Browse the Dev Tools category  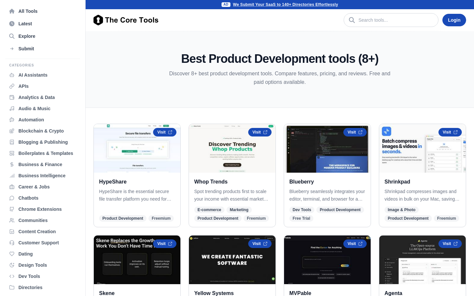coord(43,276)
